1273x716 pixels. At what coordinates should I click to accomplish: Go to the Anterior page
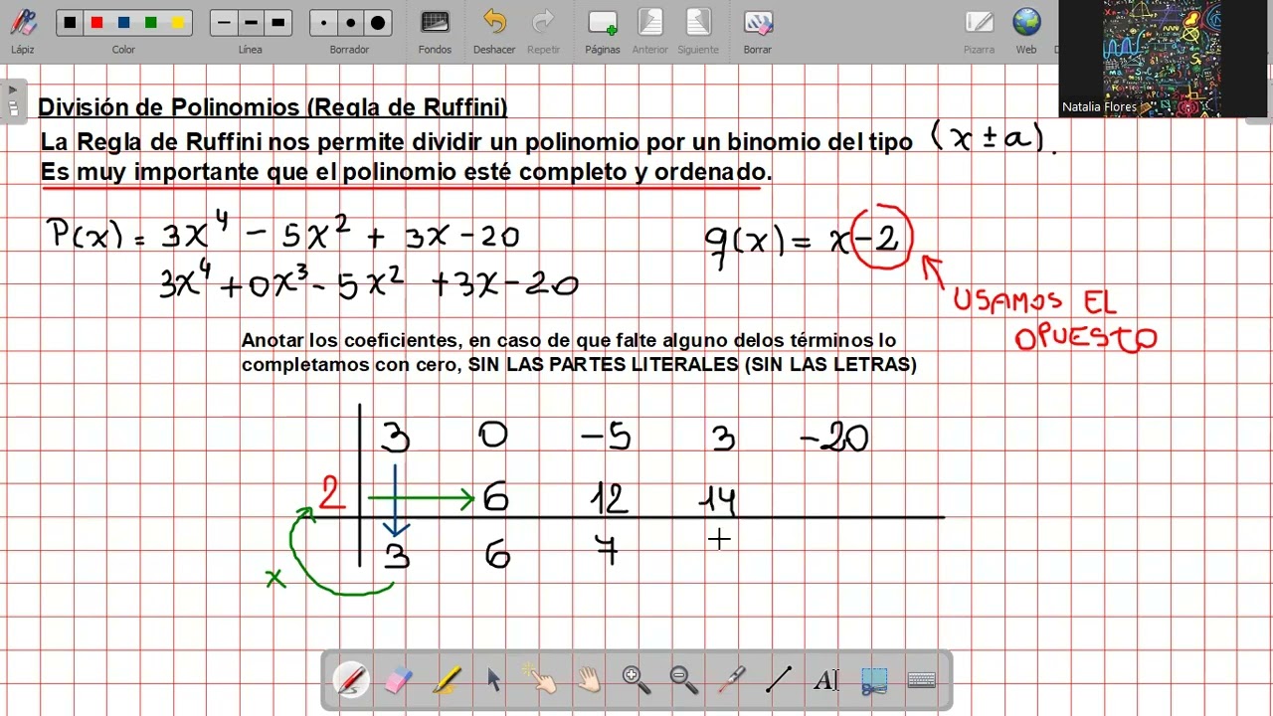(x=650, y=22)
